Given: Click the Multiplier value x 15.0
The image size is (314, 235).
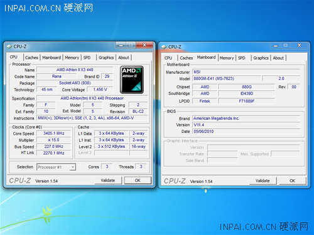Looking at the screenshot, I should tap(54, 140).
